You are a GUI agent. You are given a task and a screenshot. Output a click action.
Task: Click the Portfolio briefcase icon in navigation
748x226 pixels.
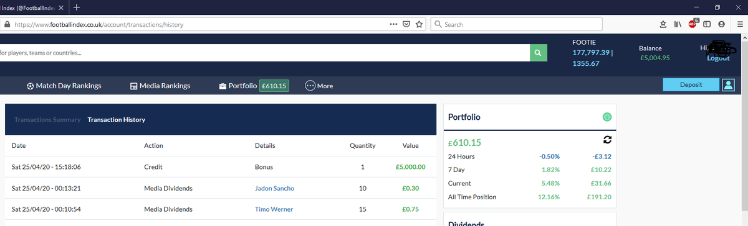click(223, 86)
